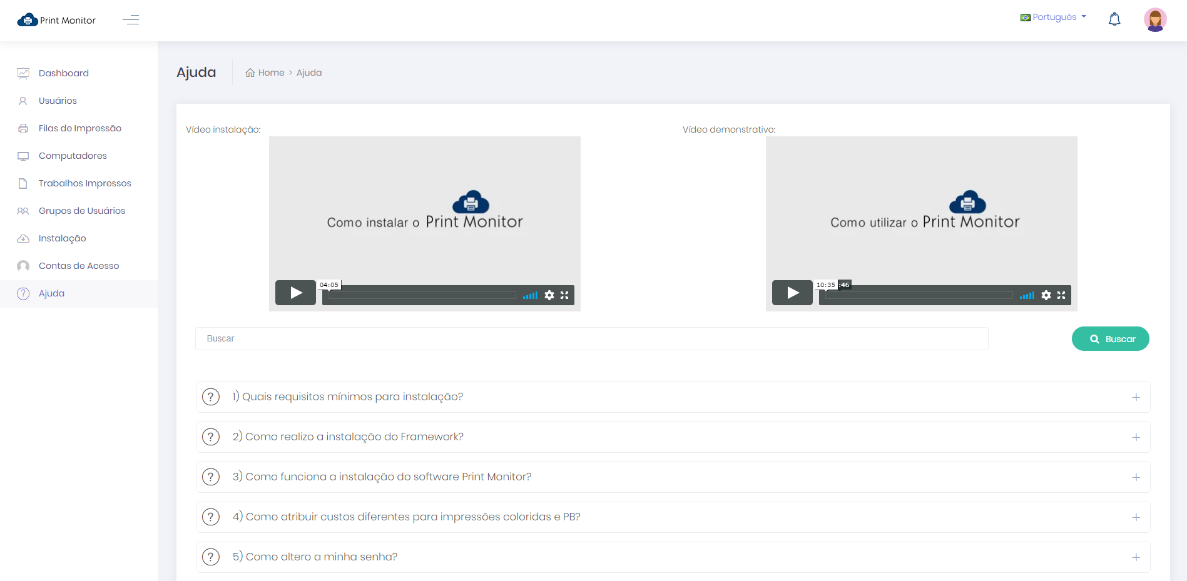Open settings gear on installation video
Screen dimensions: 1187x581
pos(549,295)
